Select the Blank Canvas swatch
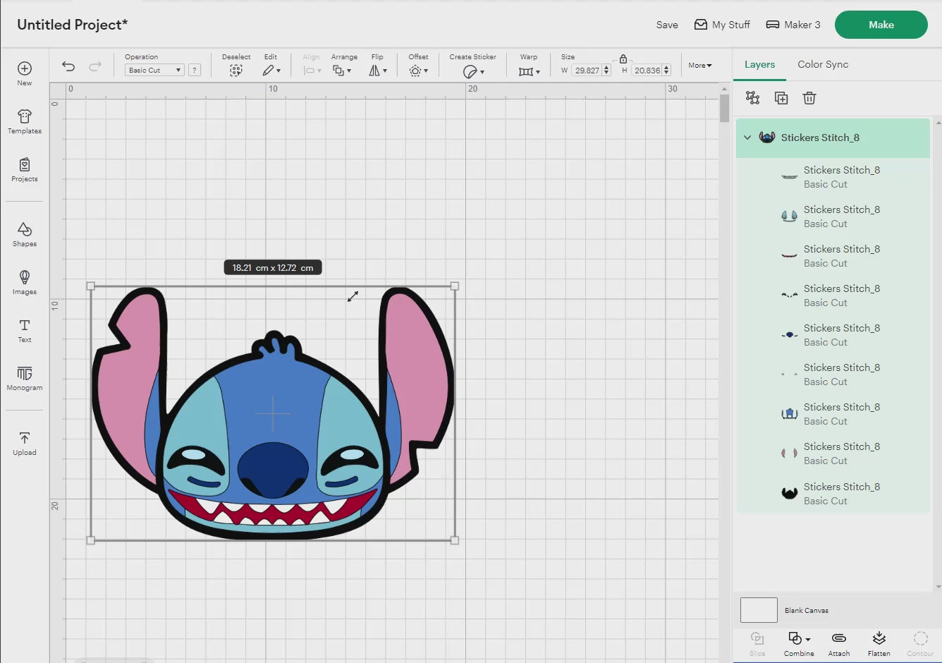Image resolution: width=942 pixels, height=663 pixels. click(x=759, y=610)
